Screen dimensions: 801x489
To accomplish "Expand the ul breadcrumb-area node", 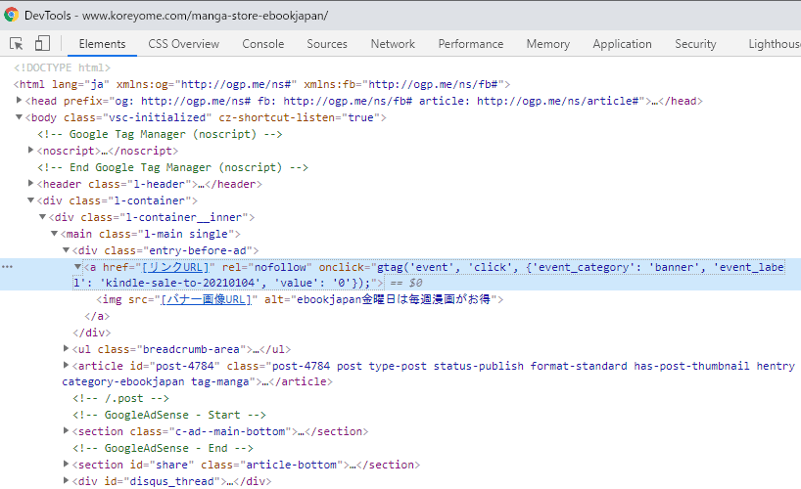I will coord(66,348).
